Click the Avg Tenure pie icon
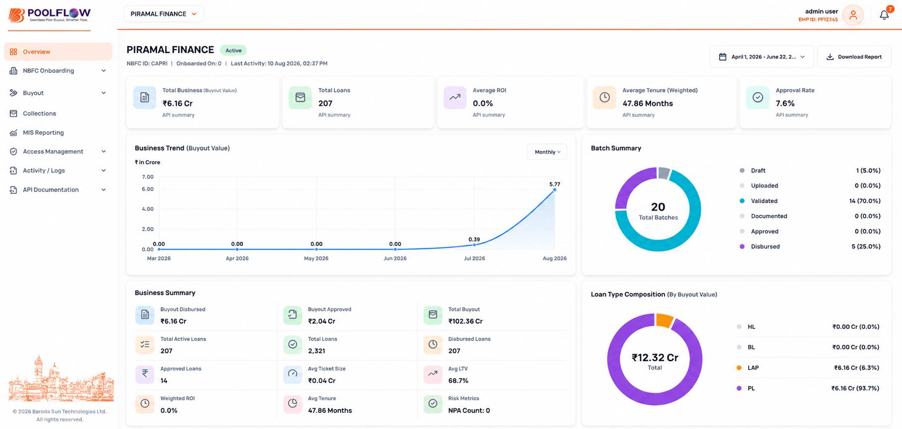The height and width of the screenshot is (429, 902). pyautogui.click(x=293, y=404)
